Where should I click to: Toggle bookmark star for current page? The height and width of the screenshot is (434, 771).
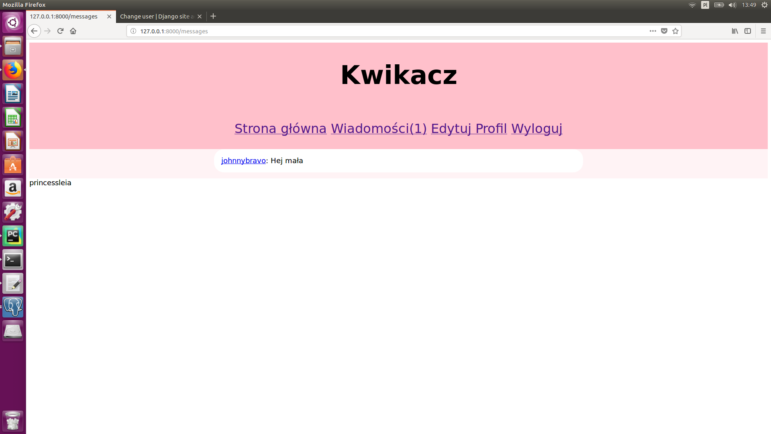click(x=675, y=31)
